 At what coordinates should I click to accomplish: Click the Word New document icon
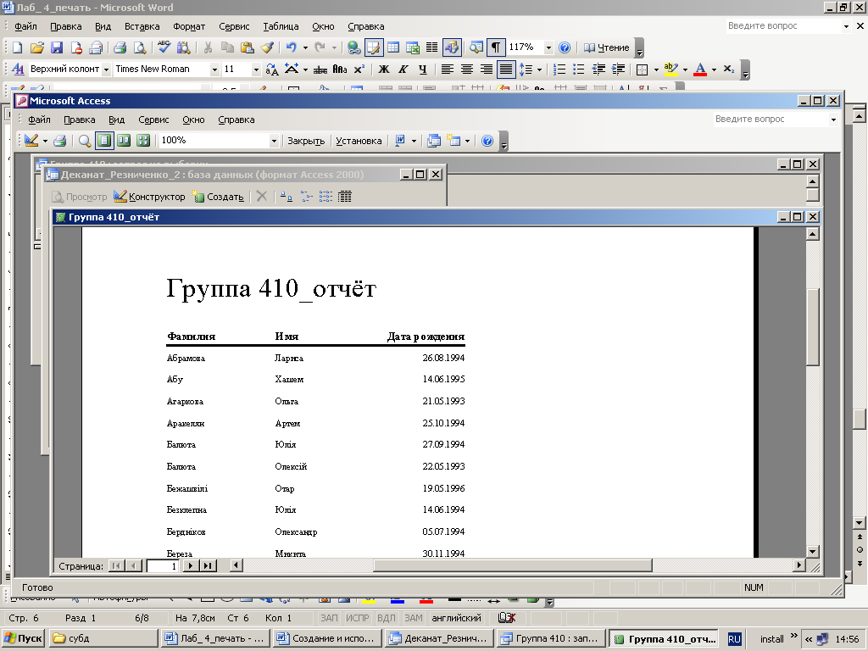(17, 47)
